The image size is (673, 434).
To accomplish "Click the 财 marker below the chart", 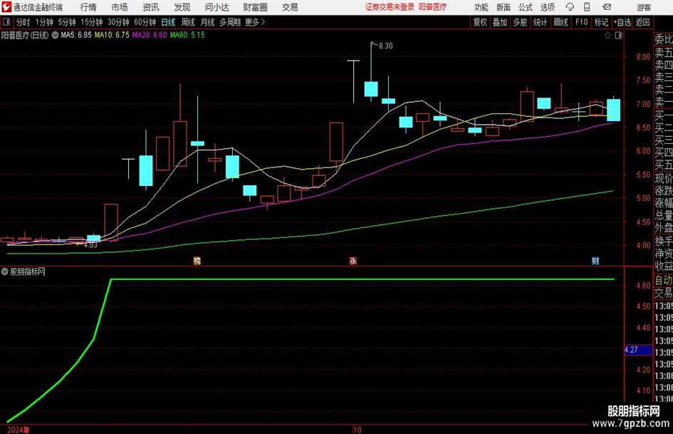I will (x=595, y=260).
